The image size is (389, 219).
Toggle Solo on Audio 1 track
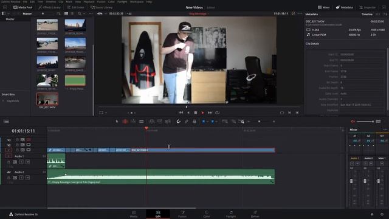(21, 162)
